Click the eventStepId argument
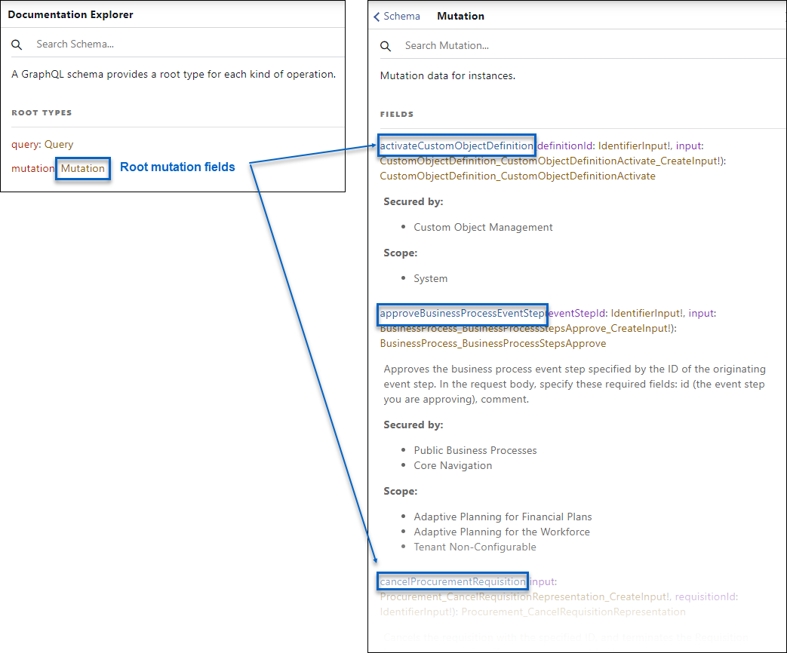Image resolution: width=787 pixels, height=653 pixels. tap(576, 314)
